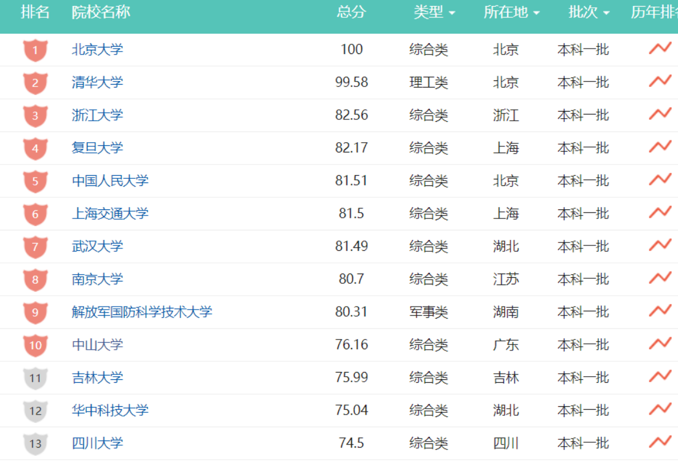Open trend chart icon for 四川大学

[x=660, y=442]
